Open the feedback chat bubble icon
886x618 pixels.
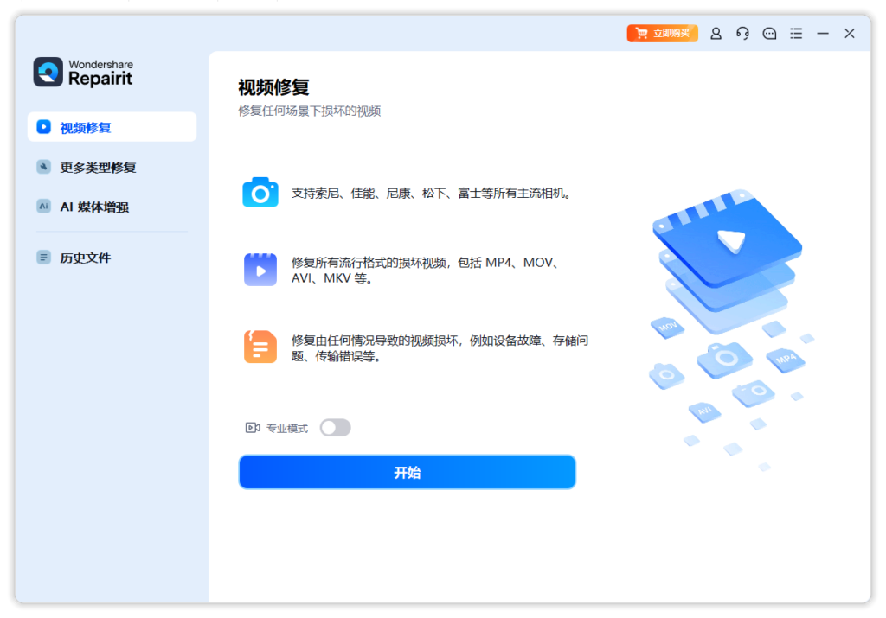(x=769, y=34)
